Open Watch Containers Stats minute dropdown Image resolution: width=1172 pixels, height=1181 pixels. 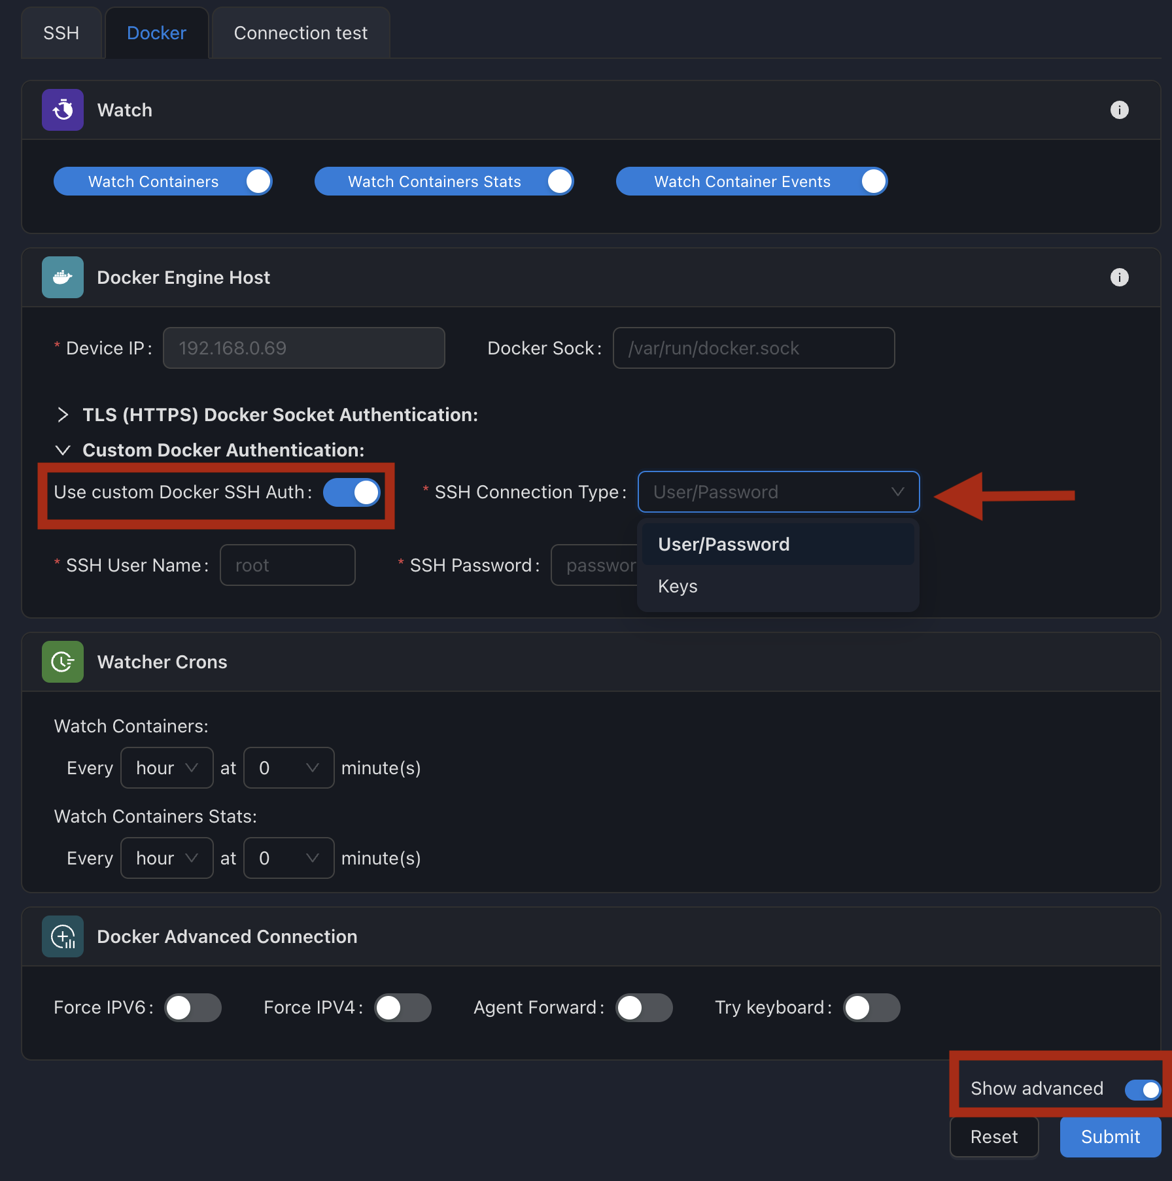(x=288, y=858)
